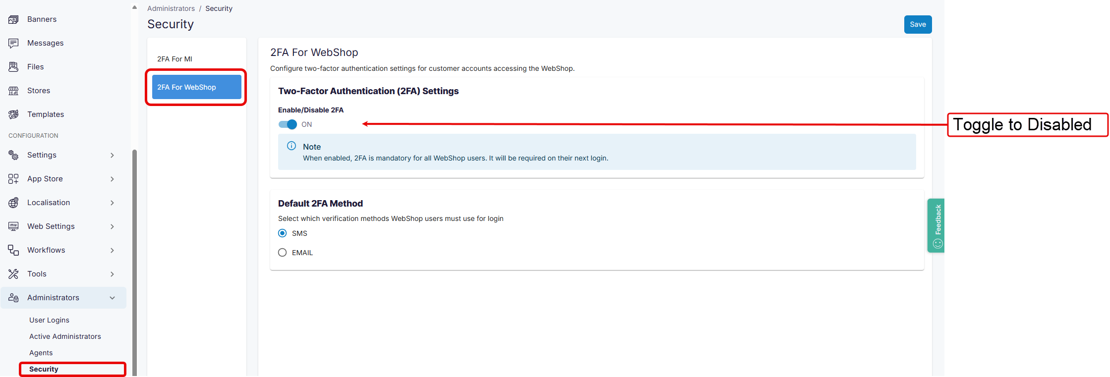Image resolution: width=1110 pixels, height=377 pixels.
Task: Open the 2FA For WebShop tab
Action: point(196,87)
